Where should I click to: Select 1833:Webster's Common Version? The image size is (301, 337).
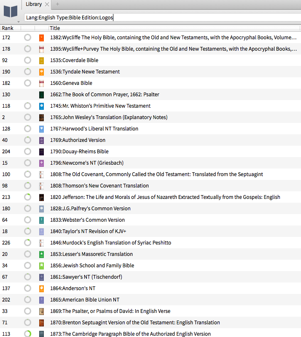(x=88, y=220)
